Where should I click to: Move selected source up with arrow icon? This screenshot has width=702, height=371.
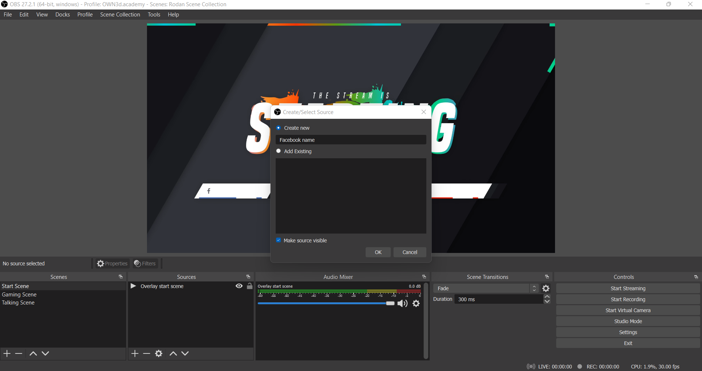[173, 353]
